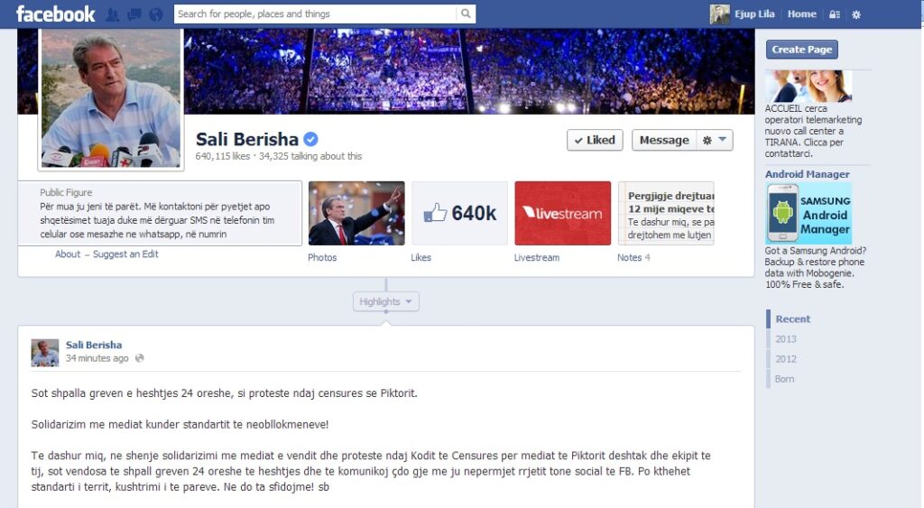Open the About link
The width and height of the screenshot is (924, 508).
click(68, 254)
